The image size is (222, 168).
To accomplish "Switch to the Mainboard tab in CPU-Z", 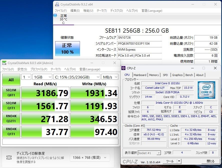I will tap(140, 75).
